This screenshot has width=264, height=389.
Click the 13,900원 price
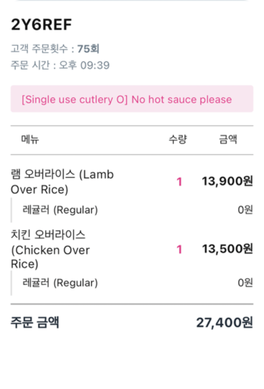(227, 181)
